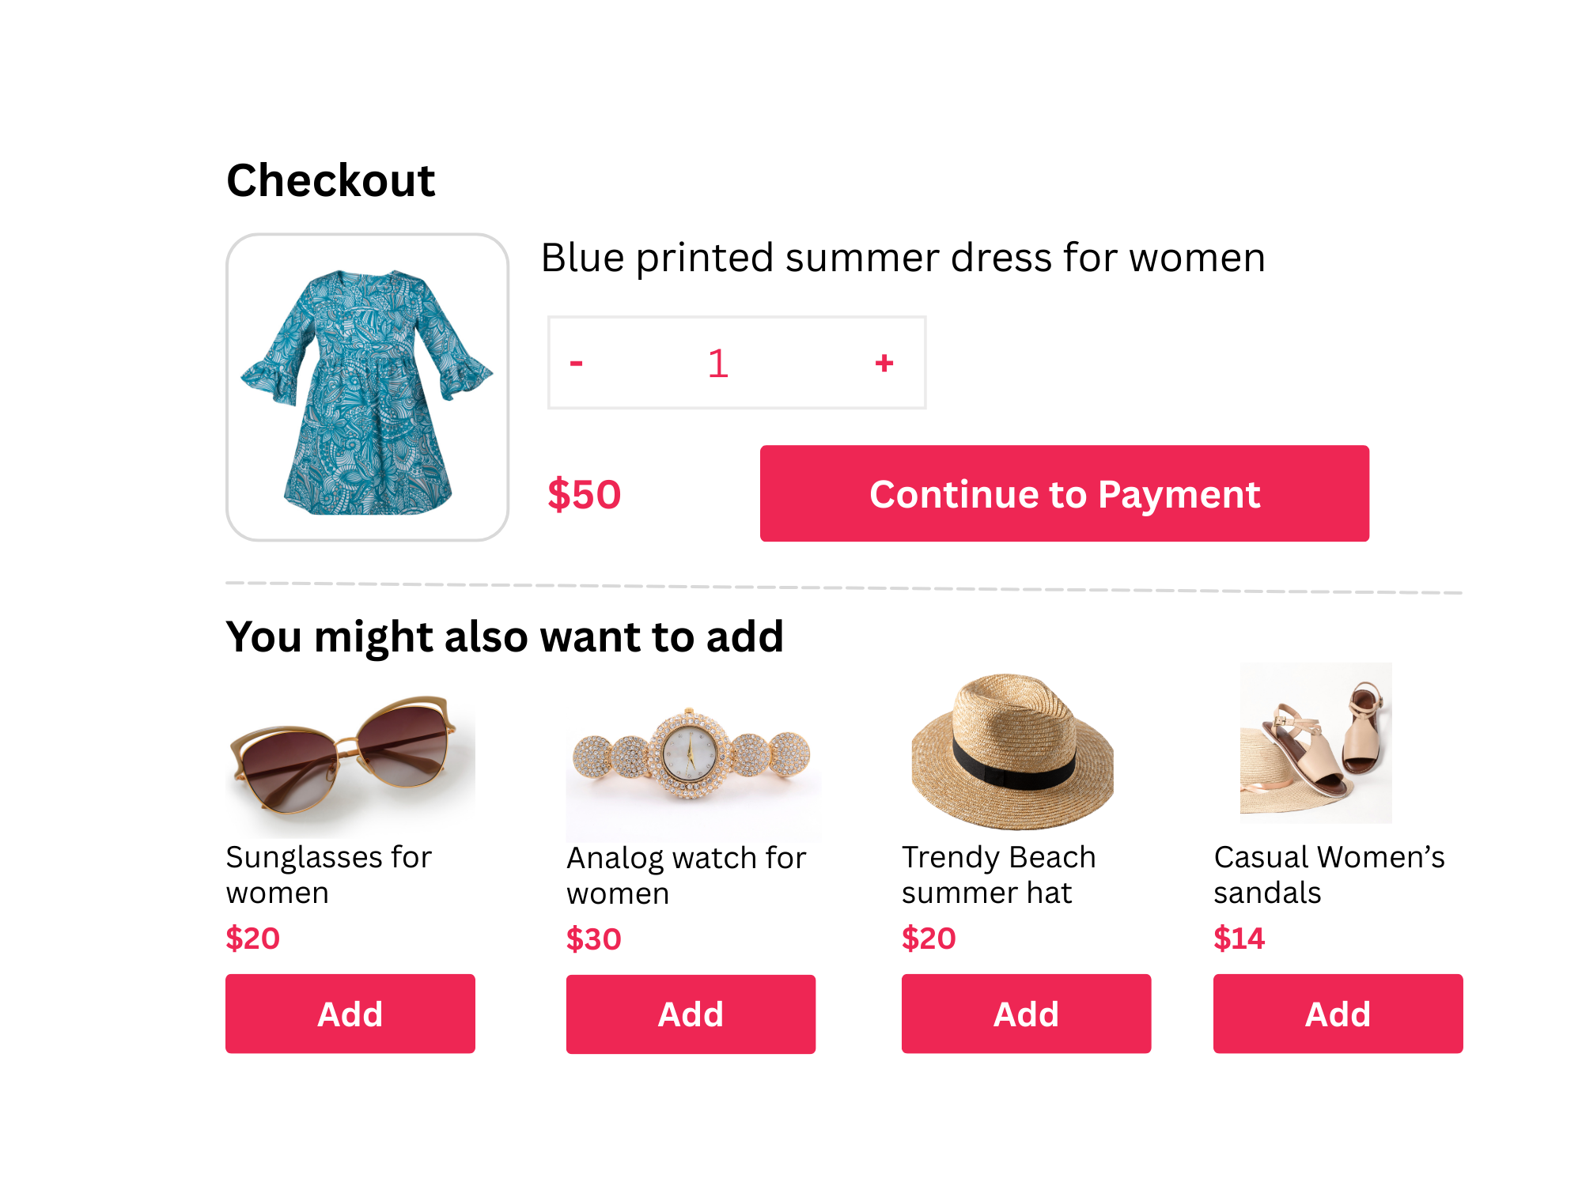The image size is (1582, 1186).
Task: Open the blue summer dress thumbnail
Action: coord(367,387)
